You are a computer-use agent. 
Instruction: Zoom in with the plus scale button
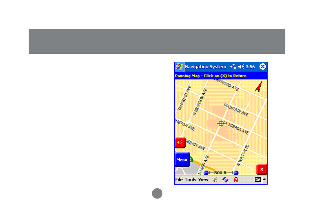[x=236, y=172]
